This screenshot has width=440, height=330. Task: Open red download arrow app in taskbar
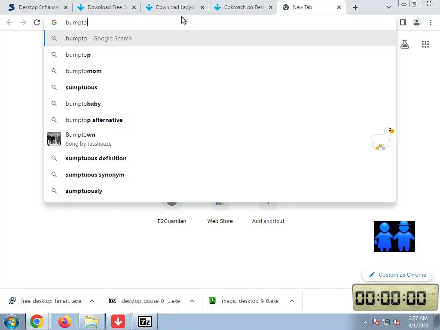pyautogui.click(x=118, y=321)
